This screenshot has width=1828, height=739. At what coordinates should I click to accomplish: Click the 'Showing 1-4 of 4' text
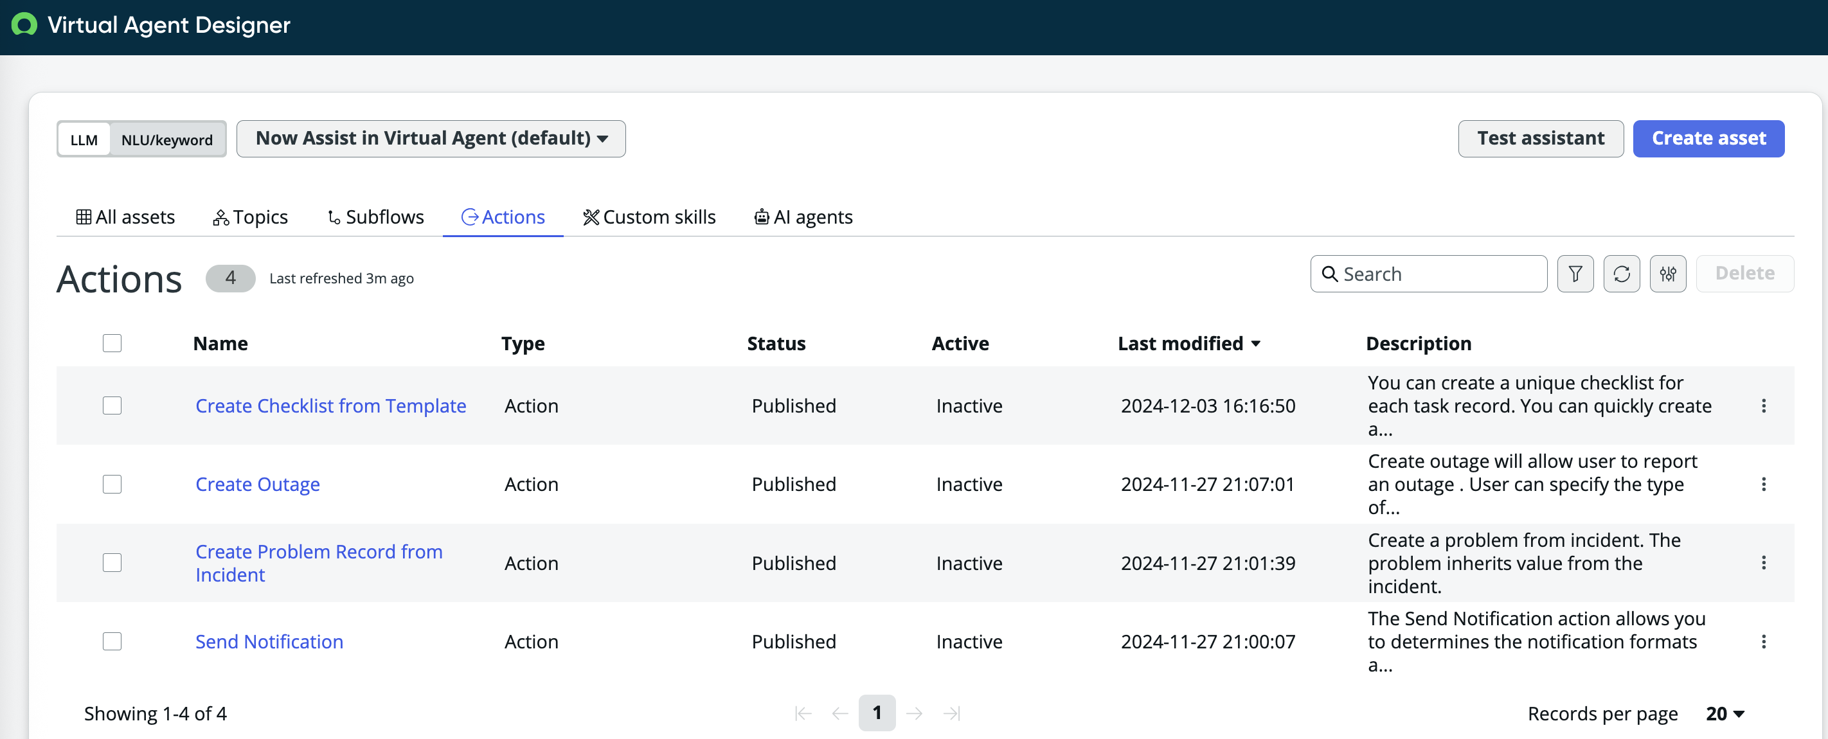tap(156, 713)
